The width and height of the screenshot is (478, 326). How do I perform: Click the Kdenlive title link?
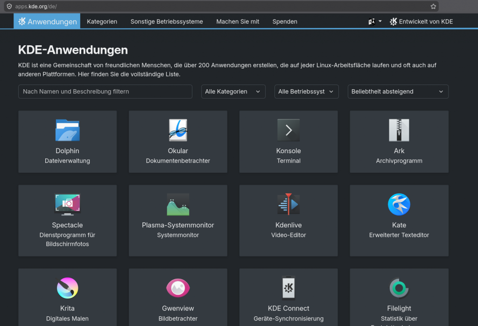pos(288,225)
